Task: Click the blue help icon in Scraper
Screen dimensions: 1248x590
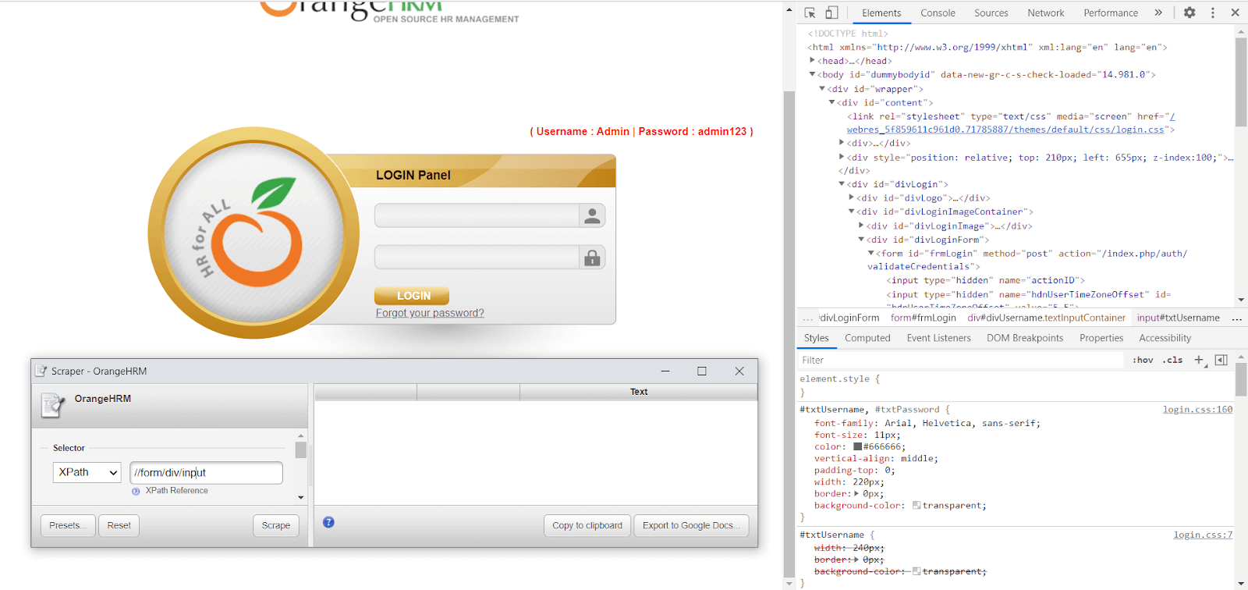Action: [328, 522]
